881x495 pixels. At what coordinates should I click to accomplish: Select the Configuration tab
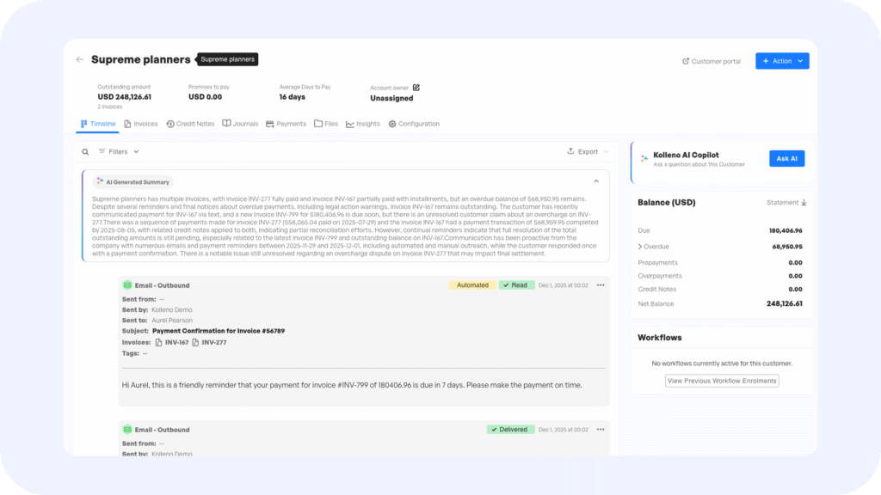tap(414, 124)
